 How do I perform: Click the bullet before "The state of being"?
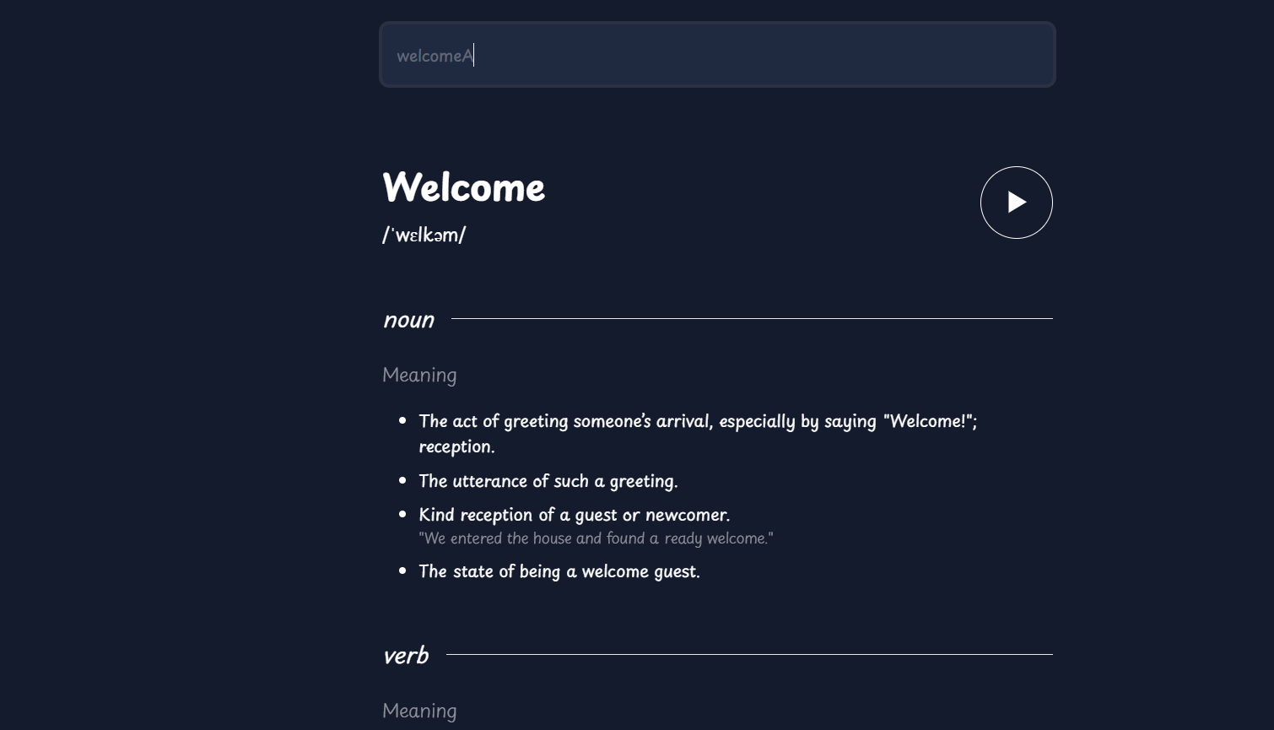pos(402,570)
